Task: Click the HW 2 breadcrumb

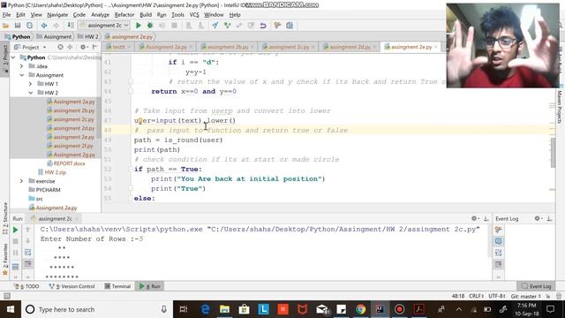Action: tap(88, 37)
